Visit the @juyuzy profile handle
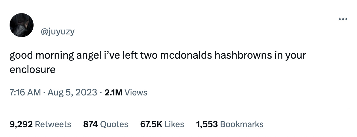357x137 pixels. (x=58, y=32)
